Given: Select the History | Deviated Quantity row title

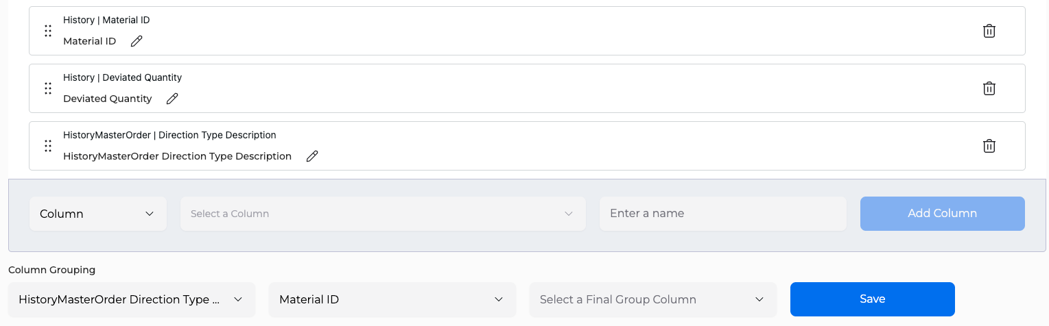Looking at the screenshot, I should (x=122, y=77).
